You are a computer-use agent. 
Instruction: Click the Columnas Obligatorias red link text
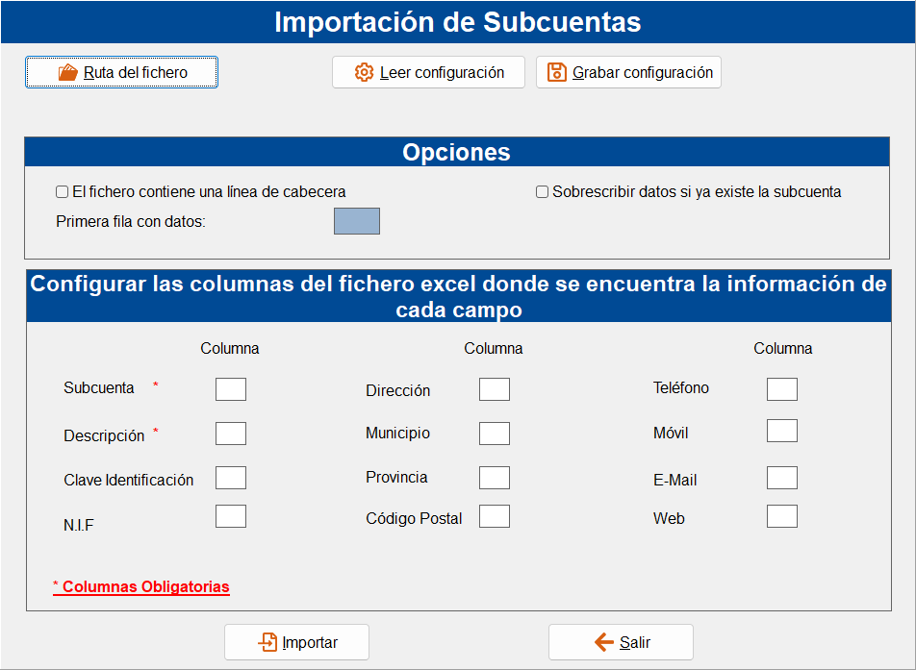click(141, 587)
